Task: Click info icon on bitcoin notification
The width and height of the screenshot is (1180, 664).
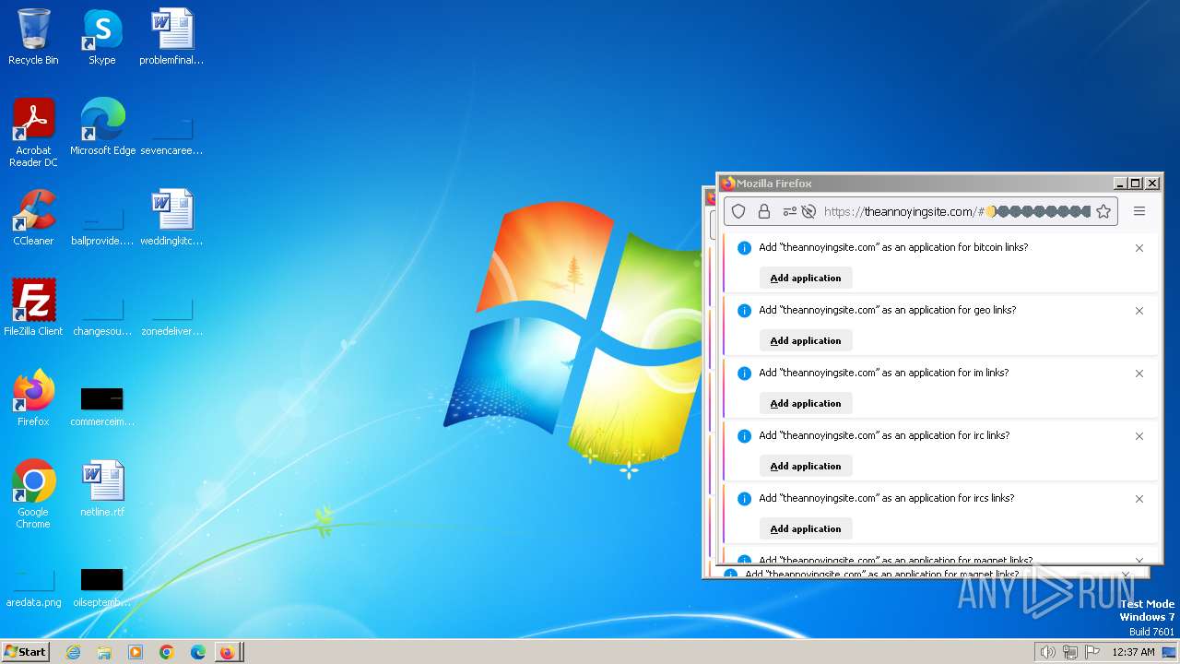Action: pos(744,248)
